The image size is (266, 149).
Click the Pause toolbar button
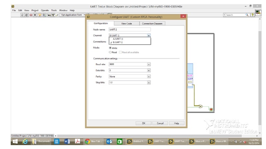[x=35, y=15]
